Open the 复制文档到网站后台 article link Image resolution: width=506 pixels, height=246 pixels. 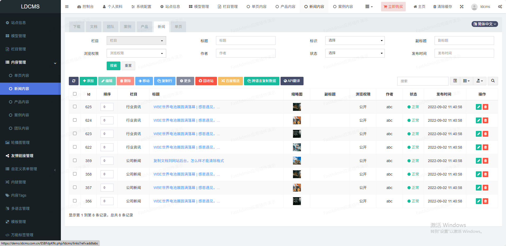click(188, 161)
